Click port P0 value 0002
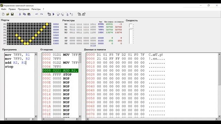The image size is (221, 124). (x=56, y=24)
